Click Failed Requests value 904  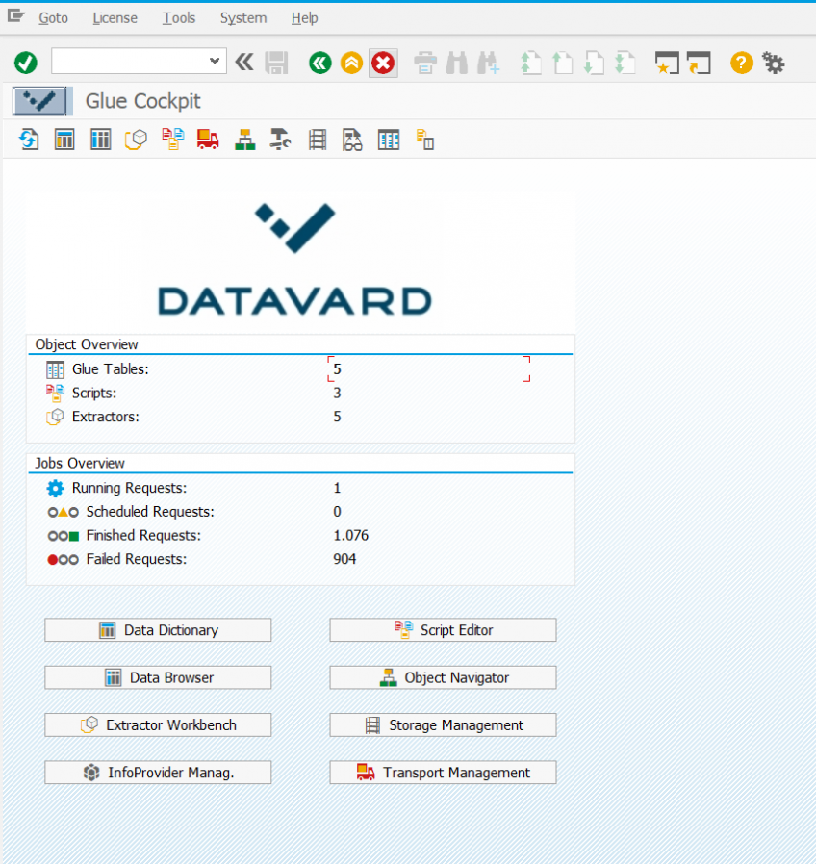click(x=344, y=559)
